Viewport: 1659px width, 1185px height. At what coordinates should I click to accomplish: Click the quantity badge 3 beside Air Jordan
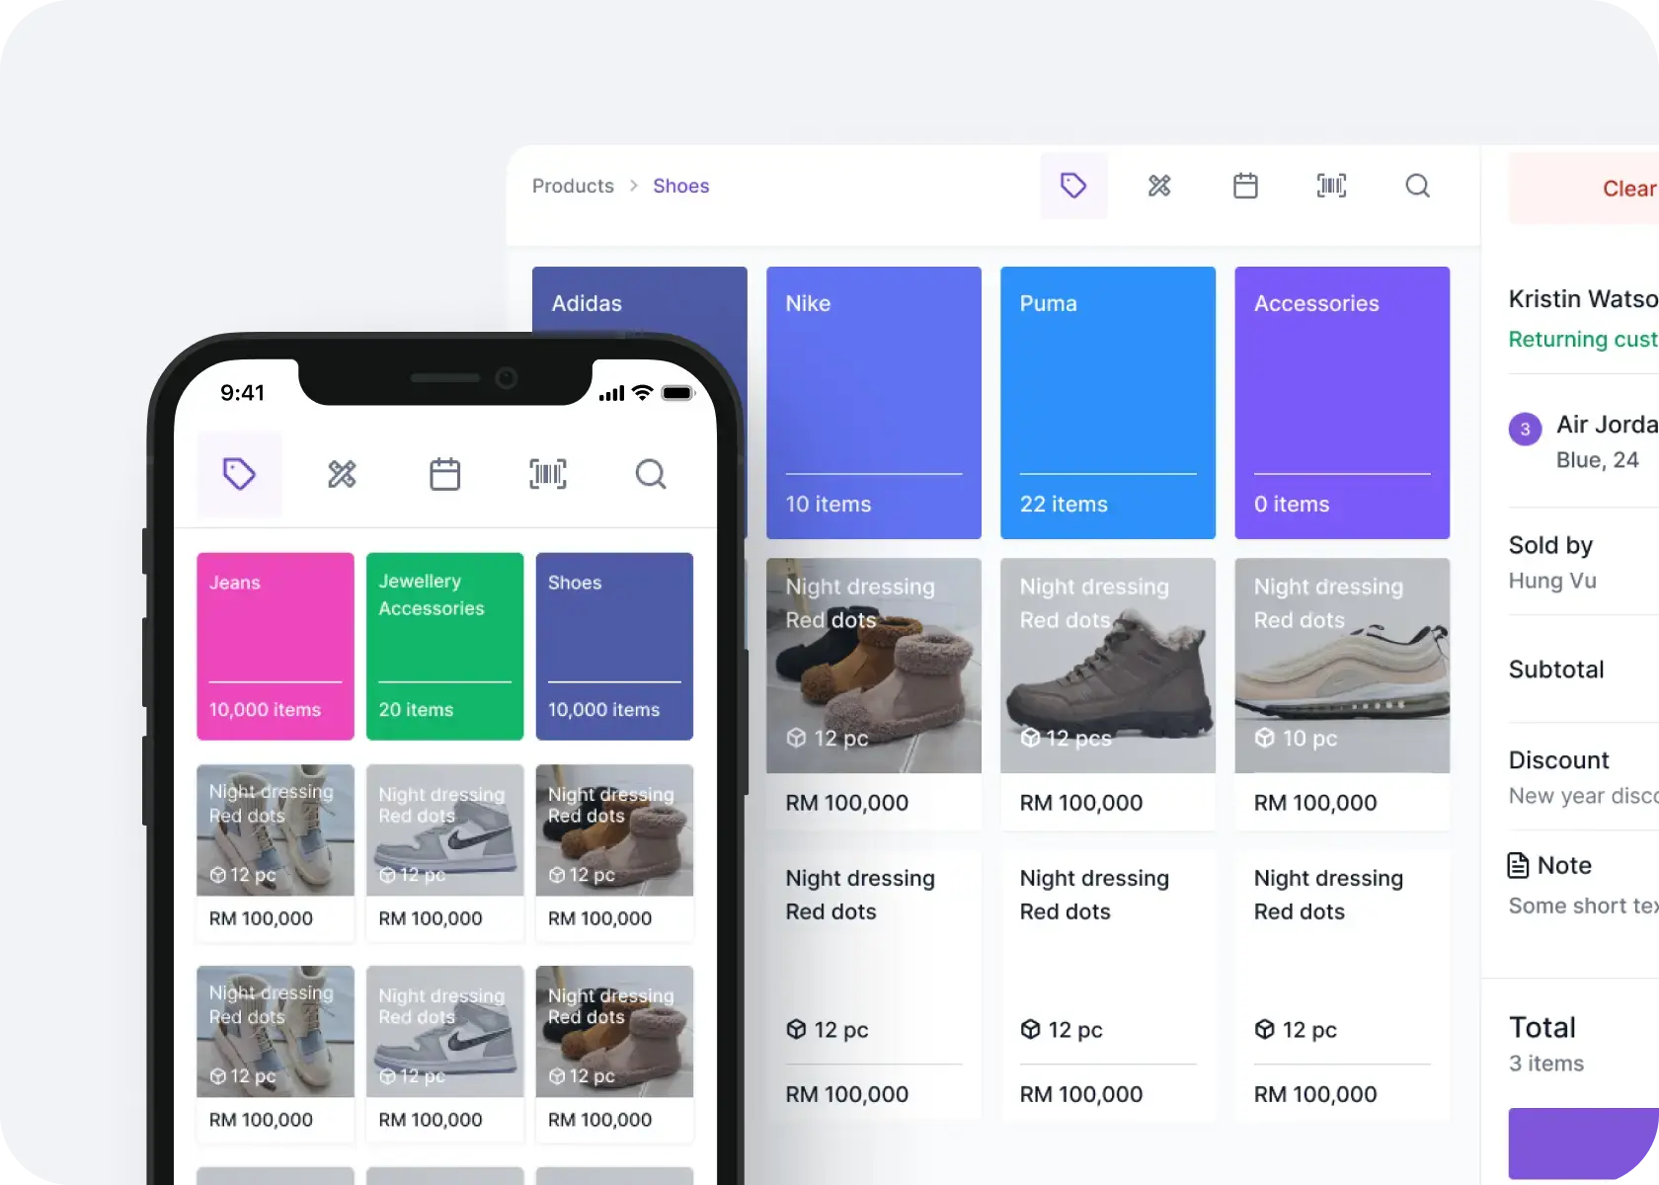(1525, 429)
